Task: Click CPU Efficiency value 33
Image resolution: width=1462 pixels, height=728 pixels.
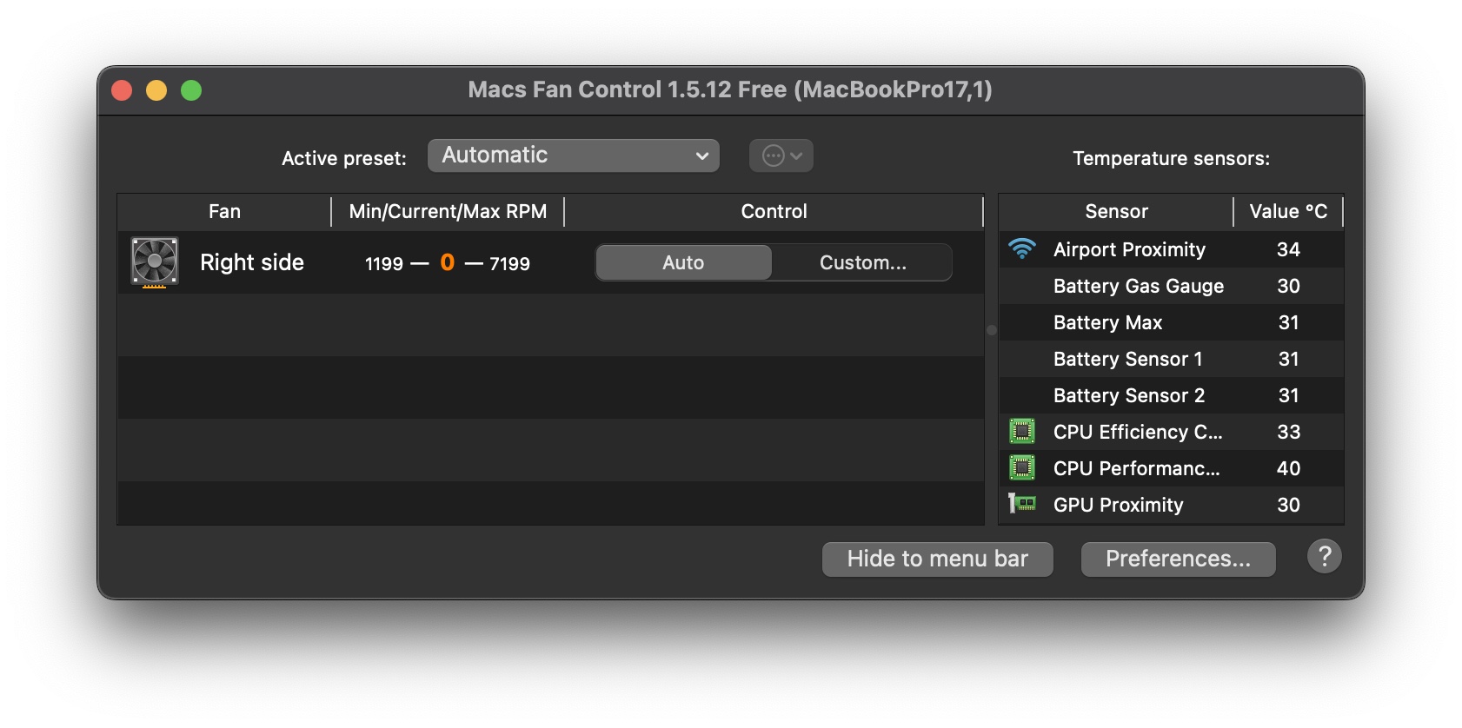Action: (1288, 432)
